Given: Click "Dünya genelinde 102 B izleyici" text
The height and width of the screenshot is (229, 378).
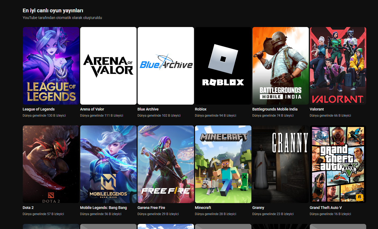Looking at the screenshot, I should (159, 116).
